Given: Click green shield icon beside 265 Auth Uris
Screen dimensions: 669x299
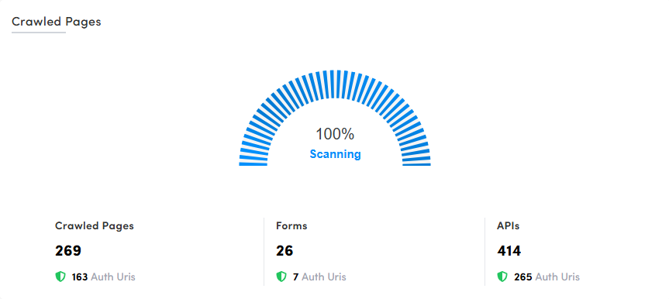Looking at the screenshot, I should tap(502, 277).
